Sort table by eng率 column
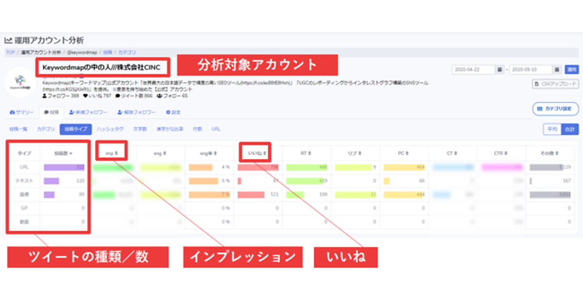Screen dimensions: 583x306 209,153
